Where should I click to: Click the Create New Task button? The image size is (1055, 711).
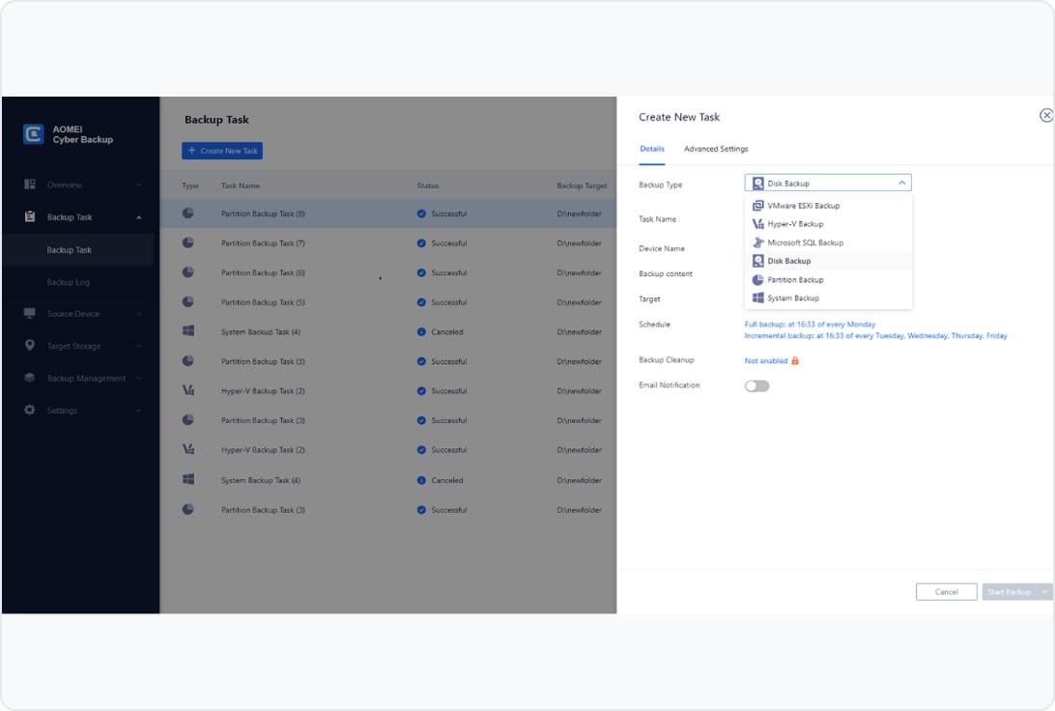coord(222,151)
